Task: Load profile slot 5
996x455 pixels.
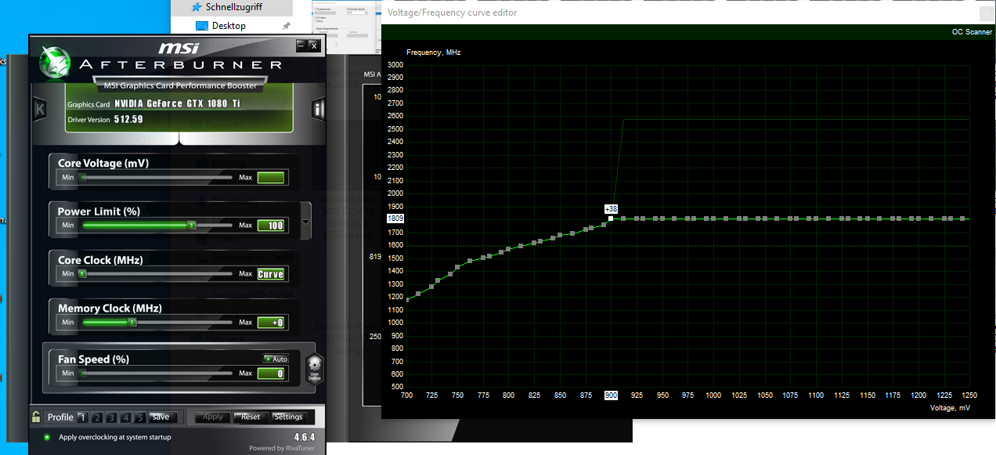Action: point(139,417)
